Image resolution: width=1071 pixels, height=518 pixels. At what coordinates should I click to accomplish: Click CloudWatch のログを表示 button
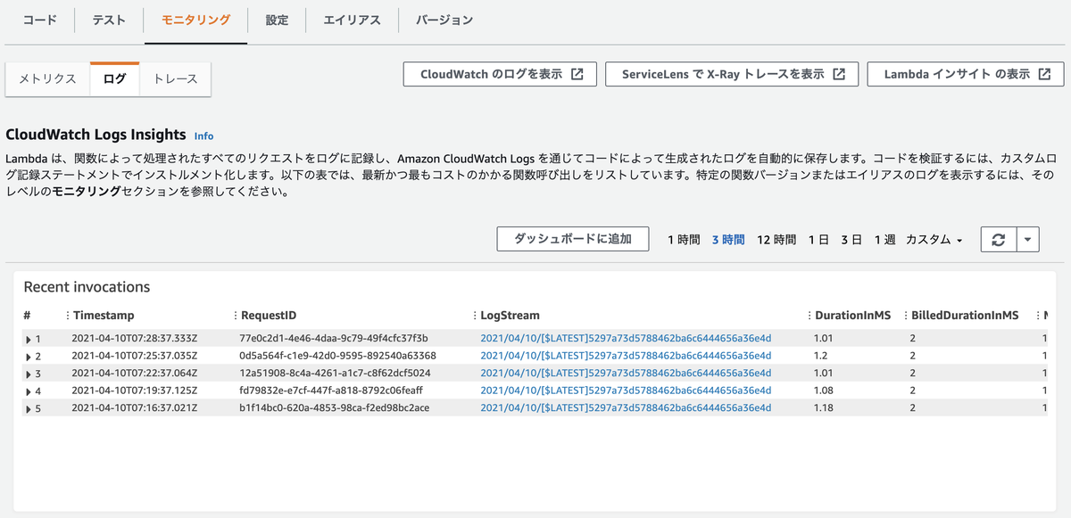click(x=500, y=75)
